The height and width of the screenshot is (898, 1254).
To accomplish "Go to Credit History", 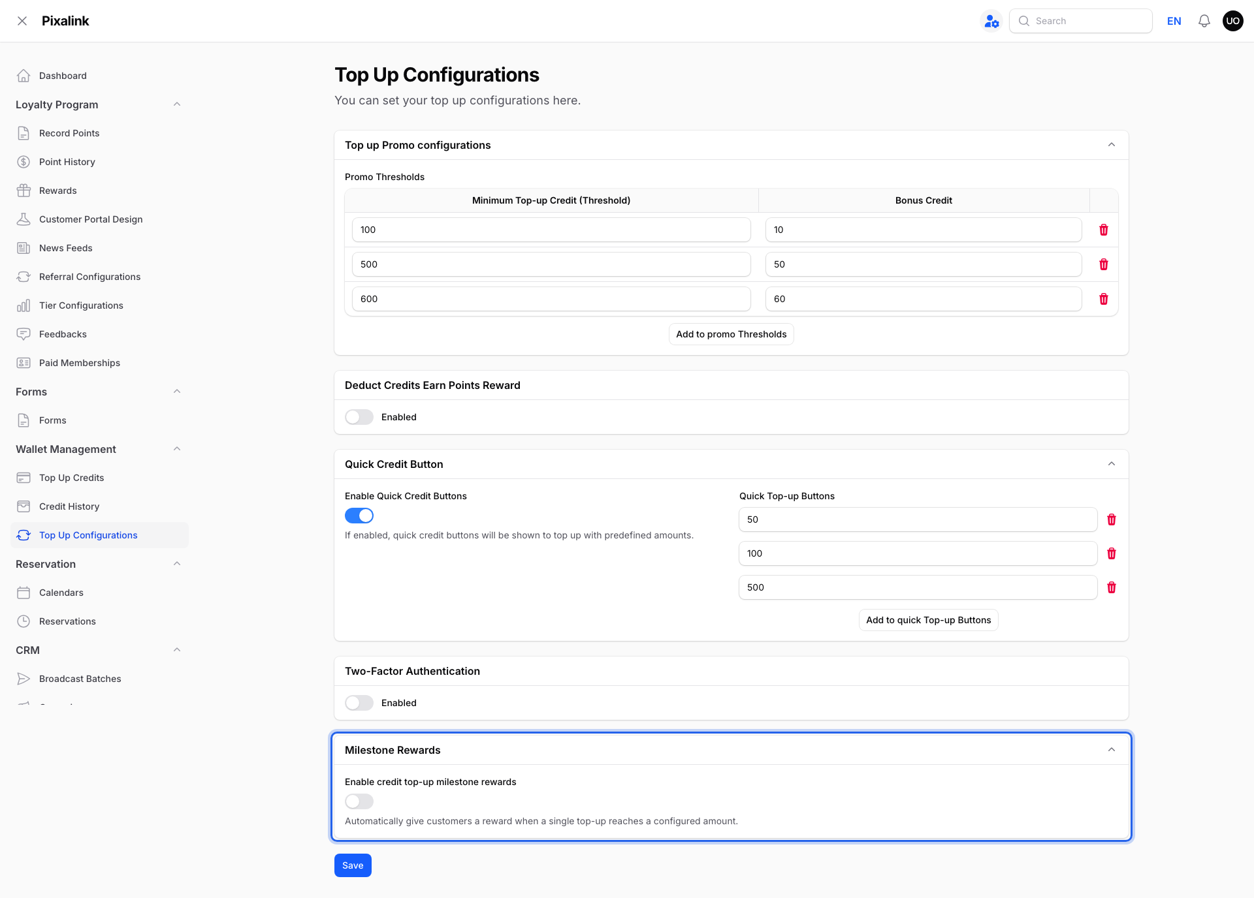I will [99, 506].
